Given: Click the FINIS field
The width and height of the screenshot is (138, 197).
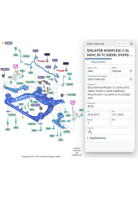Looking at the screenshot, I should coord(122,71).
